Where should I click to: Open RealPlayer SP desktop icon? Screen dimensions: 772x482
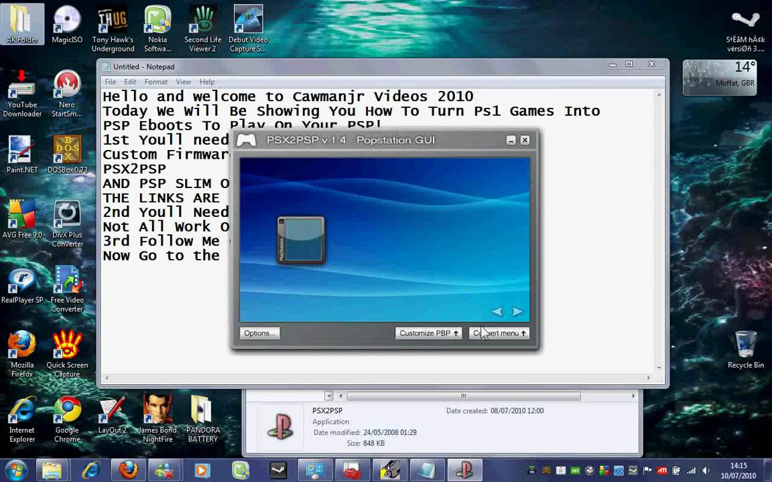tap(22, 285)
